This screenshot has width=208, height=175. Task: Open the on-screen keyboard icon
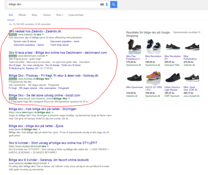point(102,5)
